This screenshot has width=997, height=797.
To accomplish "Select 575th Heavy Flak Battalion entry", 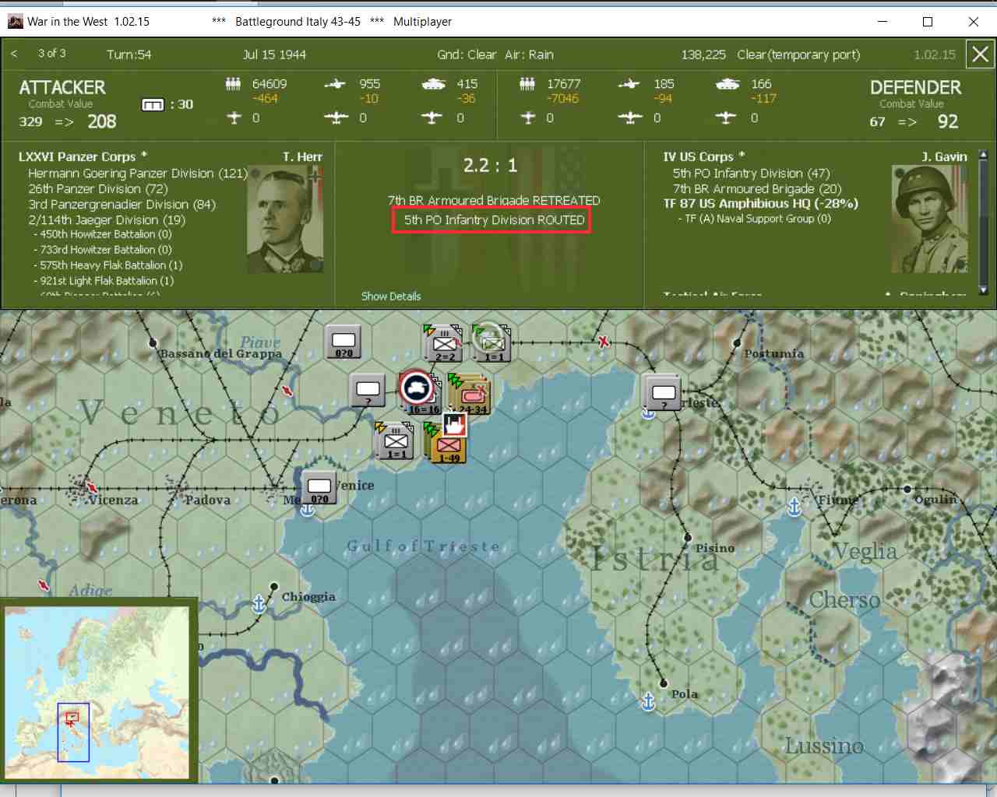I will coord(107,265).
